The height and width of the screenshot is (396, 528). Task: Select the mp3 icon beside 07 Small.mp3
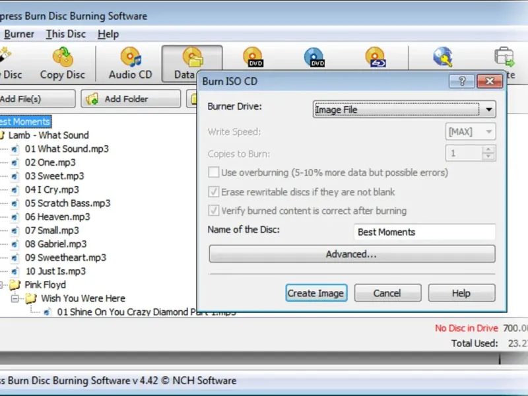pos(15,230)
